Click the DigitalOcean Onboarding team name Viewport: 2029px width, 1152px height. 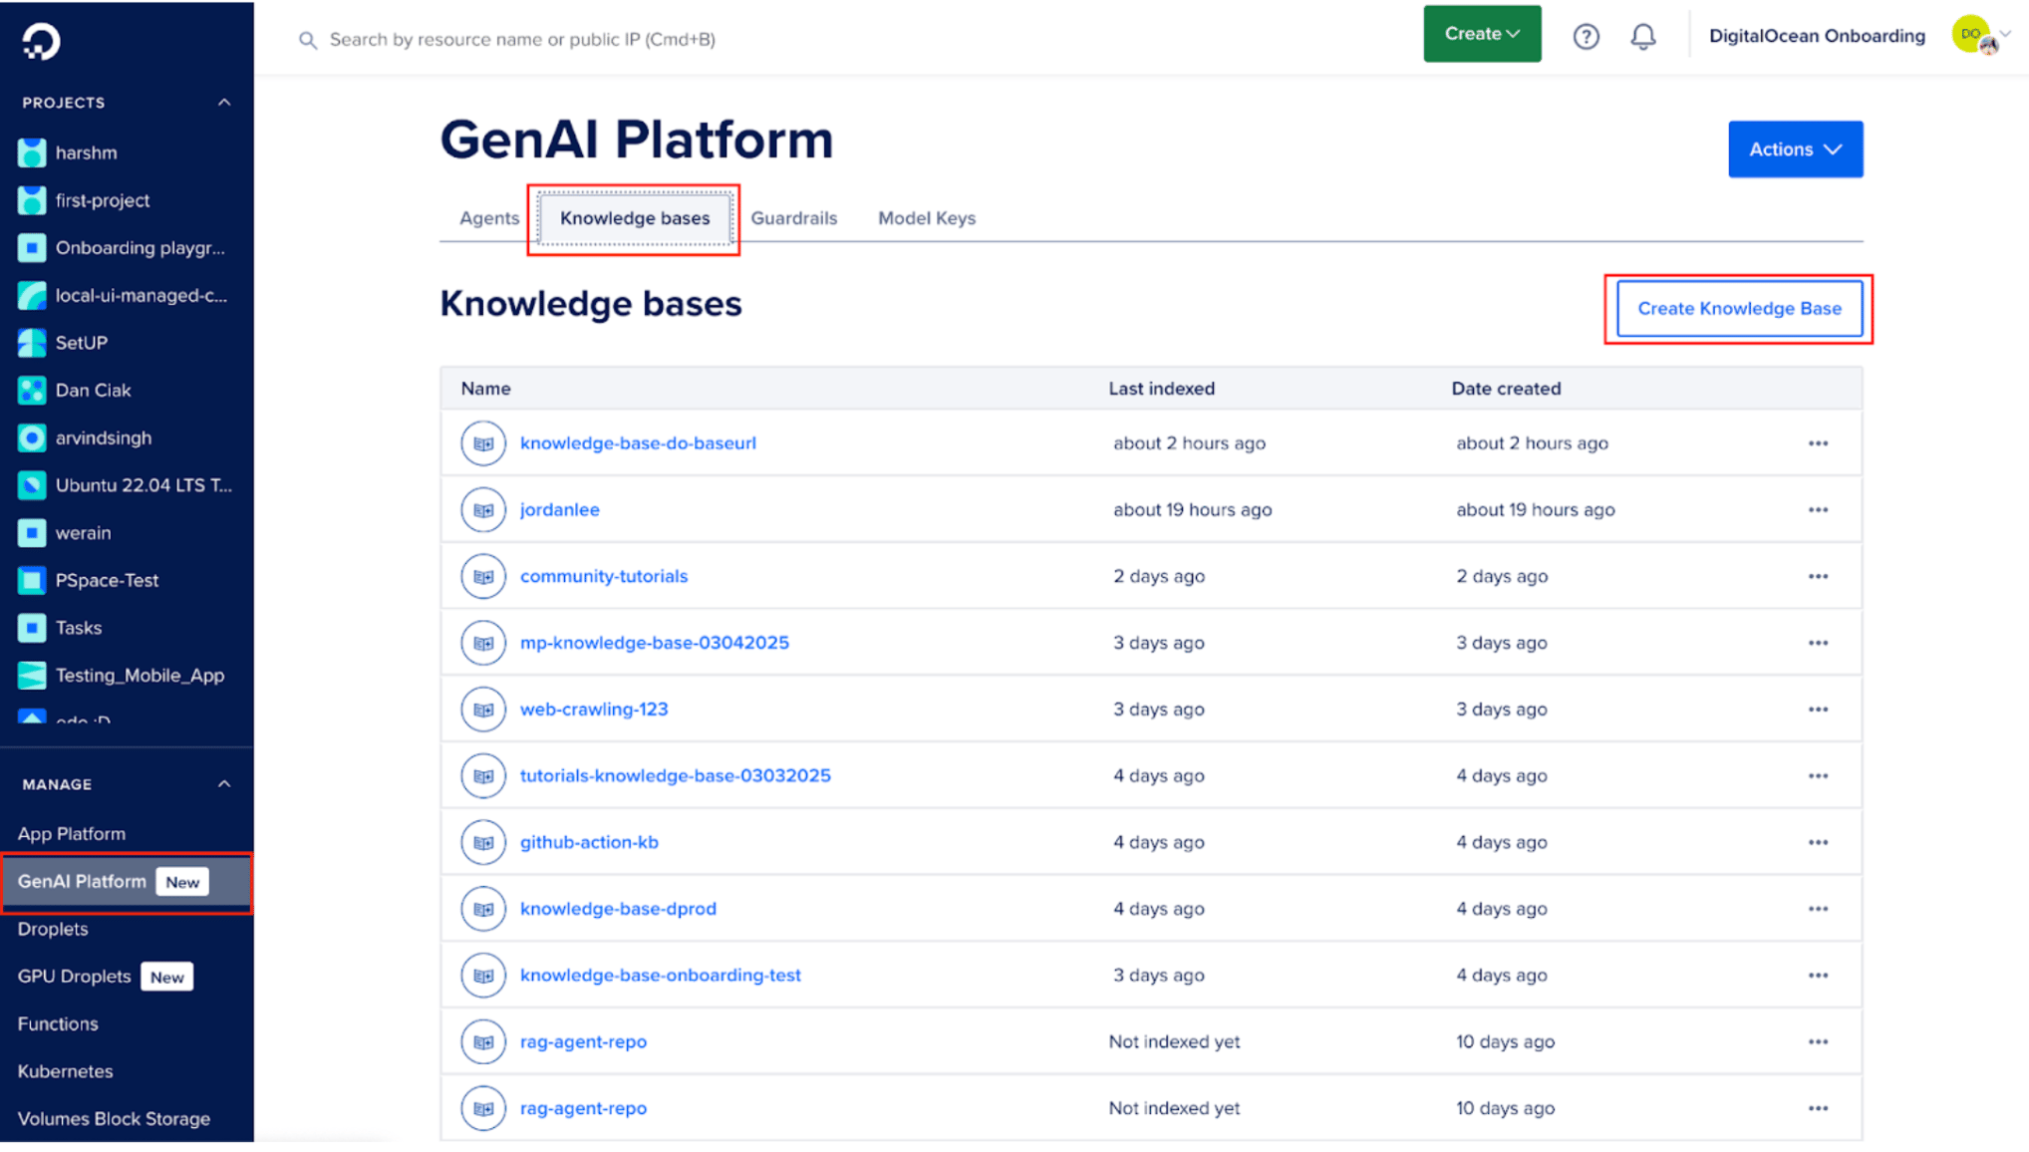pos(1817,36)
